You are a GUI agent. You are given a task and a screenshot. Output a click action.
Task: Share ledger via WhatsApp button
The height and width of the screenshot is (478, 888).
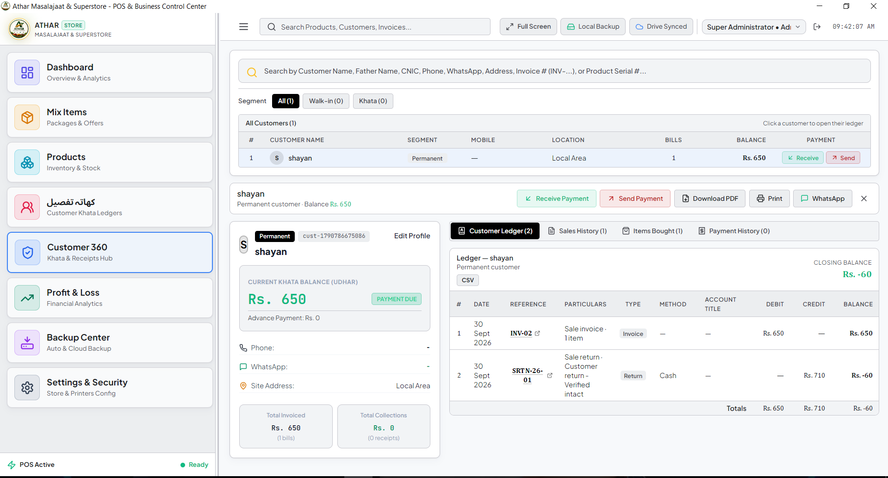click(x=823, y=199)
